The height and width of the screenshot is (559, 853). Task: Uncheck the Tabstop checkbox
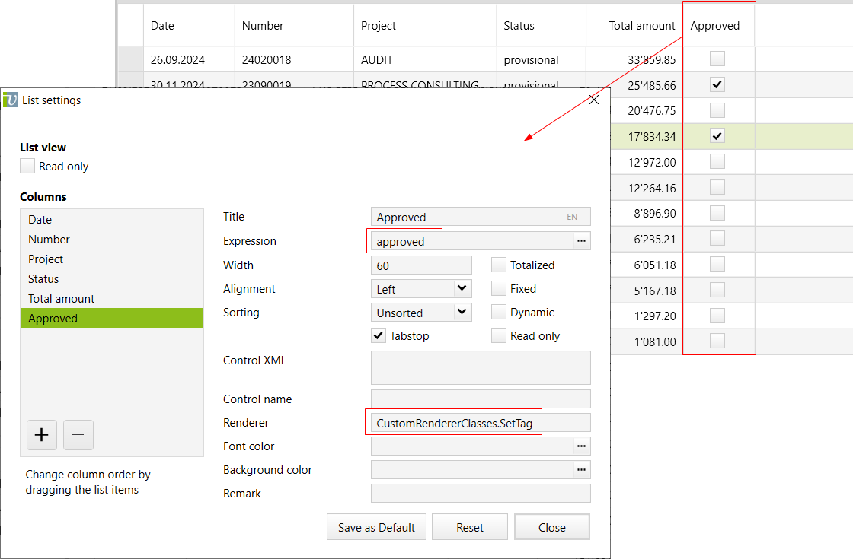pyautogui.click(x=379, y=335)
